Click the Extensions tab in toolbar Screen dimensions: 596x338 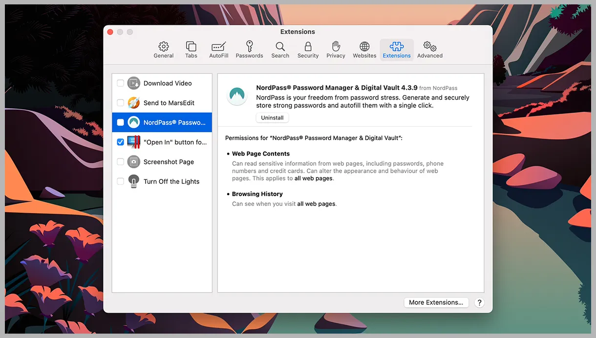click(x=396, y=50)
